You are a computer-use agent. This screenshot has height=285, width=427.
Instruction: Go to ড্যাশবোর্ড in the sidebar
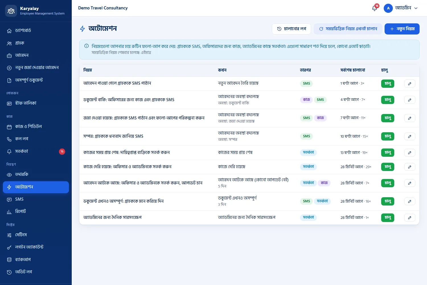[36, 30]
